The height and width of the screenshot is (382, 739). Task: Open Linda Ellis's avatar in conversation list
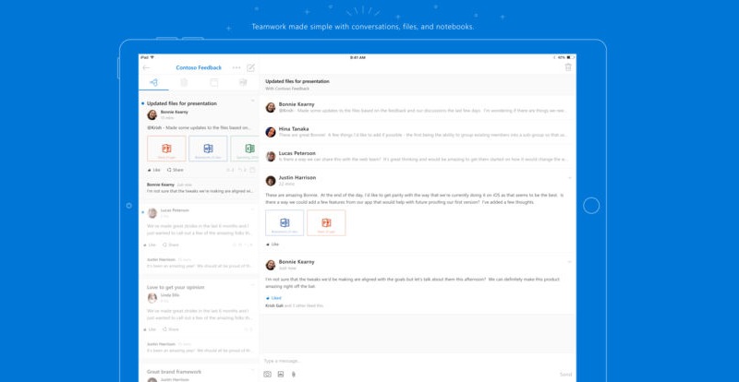[151, 298]
